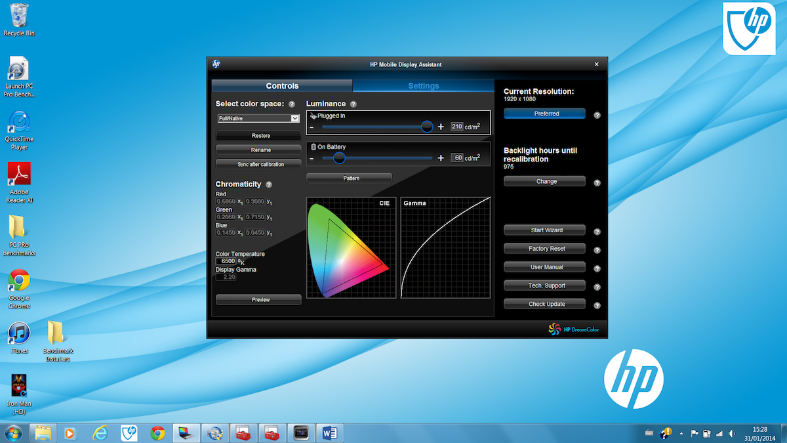Click help icon next to Check Update

point(597,305)
